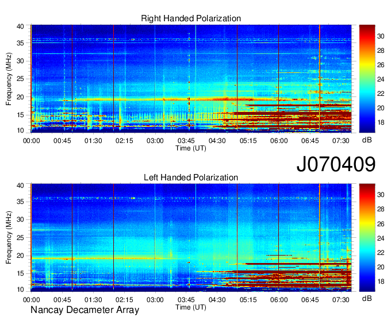Viewport: 391px width, 317px height.
Task: Click the 22 dB tick on Right Handed colorbar
Action: pos(381,94)
